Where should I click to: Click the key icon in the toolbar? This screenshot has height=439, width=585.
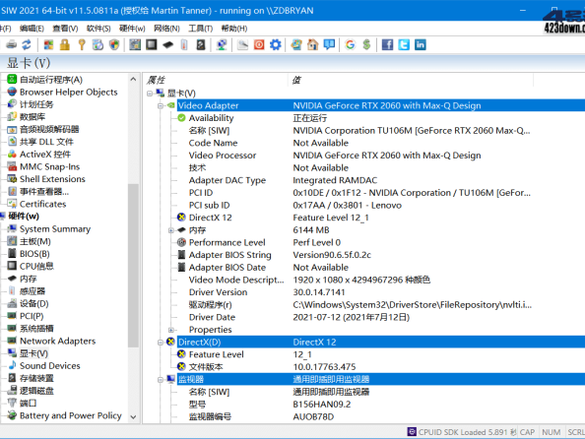pyautogui.click(x=82, y=44)
